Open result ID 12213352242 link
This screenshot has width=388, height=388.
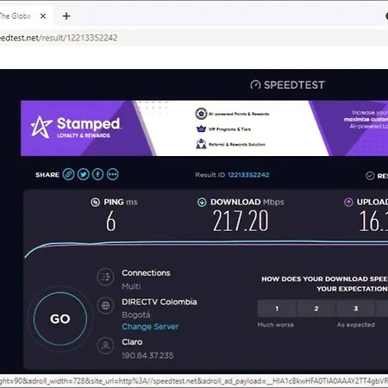click(248, 175)
